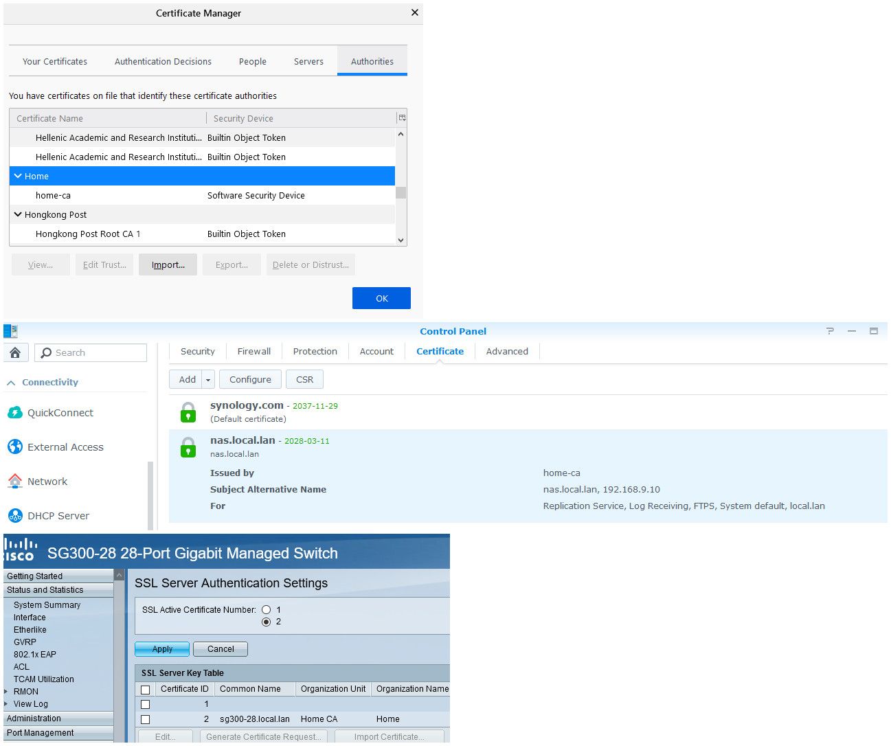Image resolution: width=891 pixels, height=746 pixels.
Task: Collapse Status and Statistics section
Action: [x=58, y=590]
